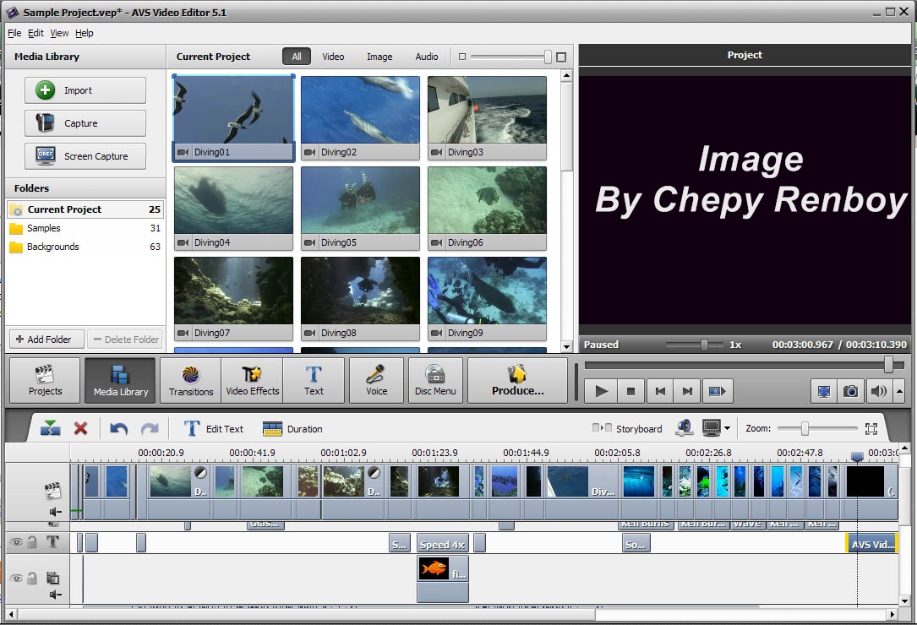
Task: Adjust the thumbnail size slider
Action: click(548, 57)
